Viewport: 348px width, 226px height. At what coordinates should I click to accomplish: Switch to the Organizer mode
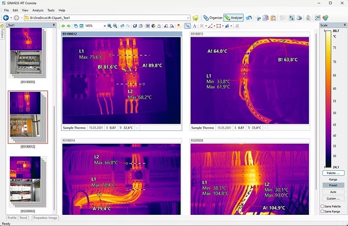(x=213, y=18)
